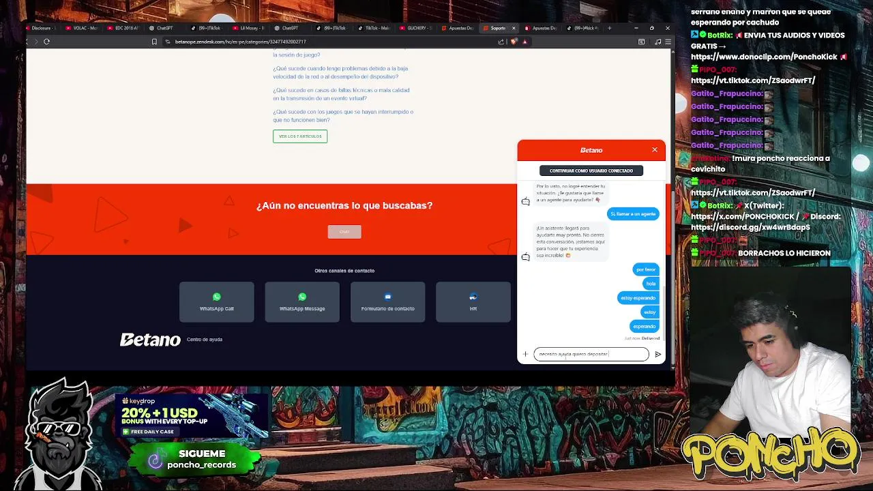Click the 'esperando' chat bubble
The width and height of the screenshot is (873, 491).
click(644, 326)
